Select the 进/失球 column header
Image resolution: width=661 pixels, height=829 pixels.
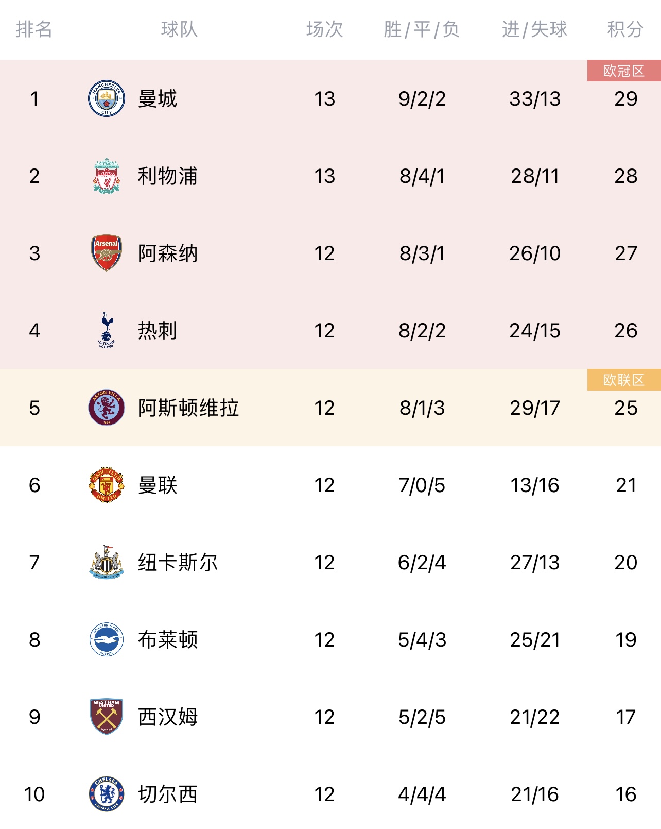(534, 29)
